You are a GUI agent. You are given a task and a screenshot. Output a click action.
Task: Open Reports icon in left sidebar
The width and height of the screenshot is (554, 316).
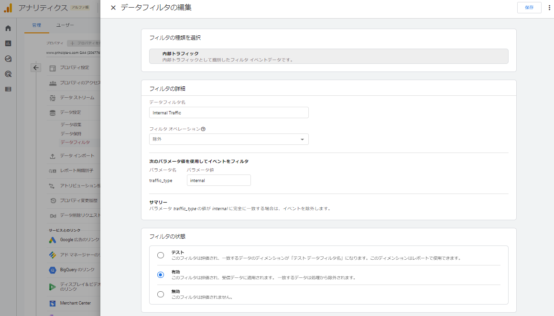pyautogui.click(x=8, y=43)
